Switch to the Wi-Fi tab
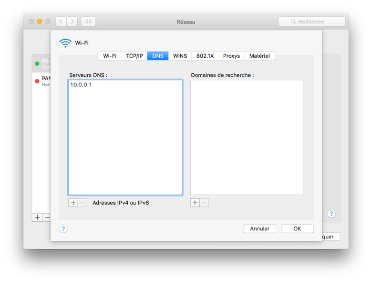The width and height of the screenshot is (372, 282). pos(110,56)
